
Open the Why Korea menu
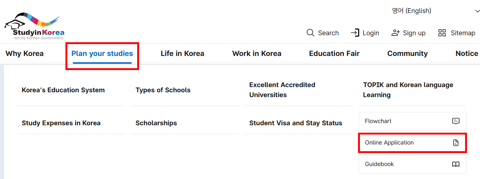[25, 53]
